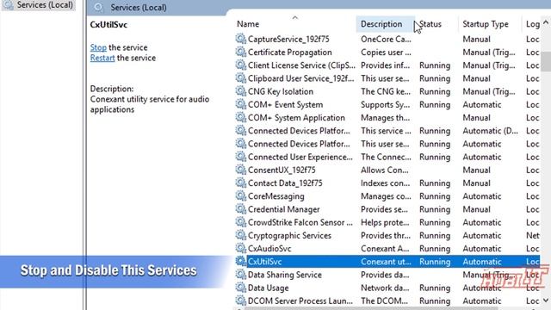Select DCOM Server Process Launcher service name
551x310 pixels.
click(x=300, y=301)
